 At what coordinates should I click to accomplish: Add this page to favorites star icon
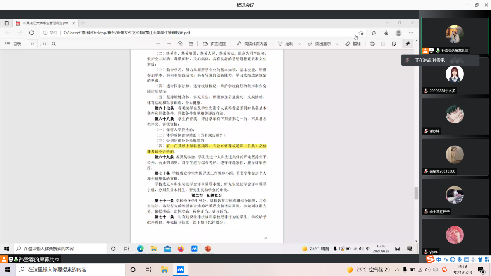361,33
